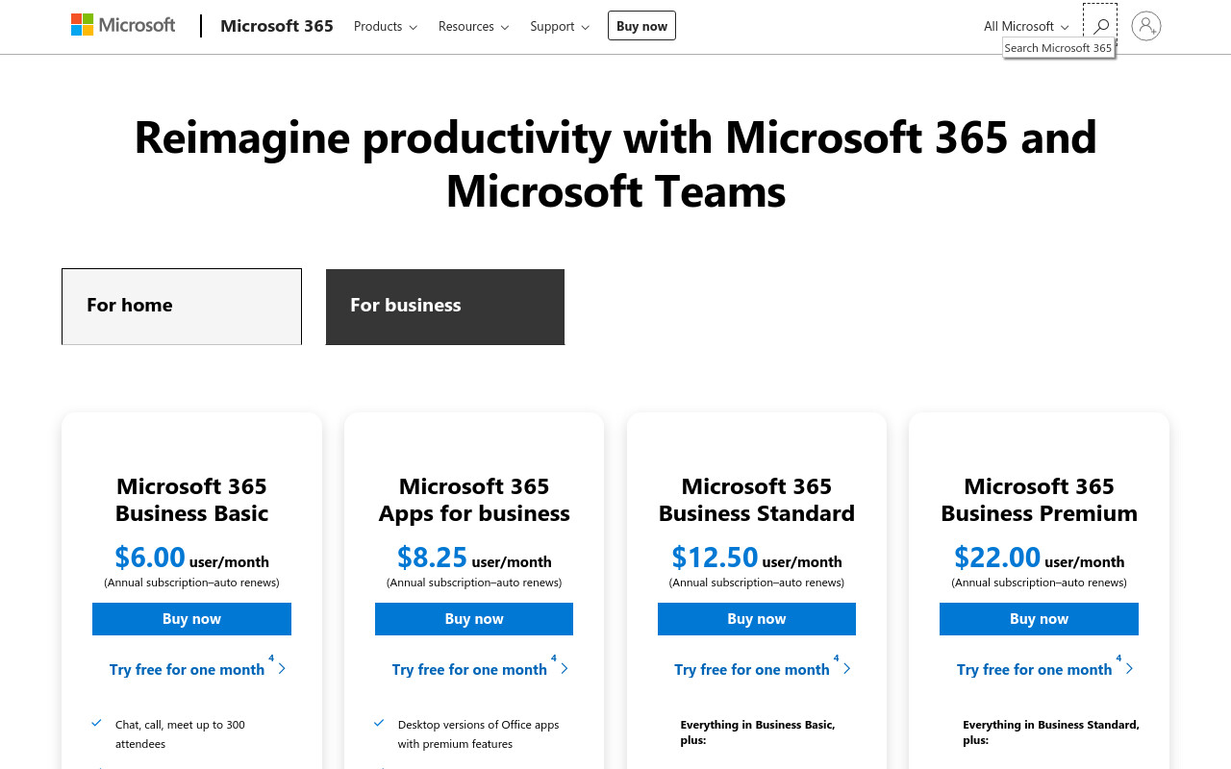Click the Microsoft 365 brand link

(277, 26)
